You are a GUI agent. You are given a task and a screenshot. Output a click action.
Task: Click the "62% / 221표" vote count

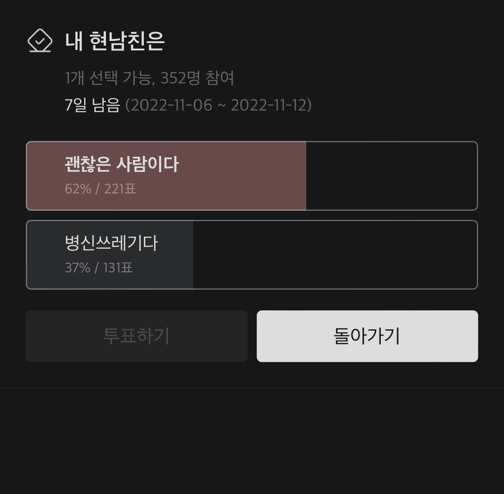click(100, 189)
